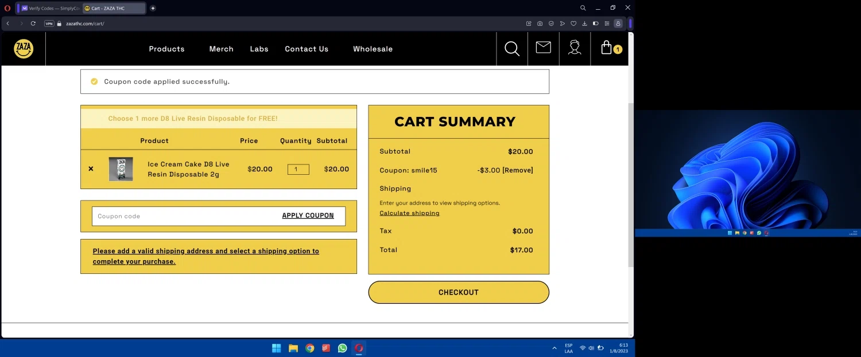
Task: Go back to the previous page
Action: pyautogui.click(x=7, y=23)
